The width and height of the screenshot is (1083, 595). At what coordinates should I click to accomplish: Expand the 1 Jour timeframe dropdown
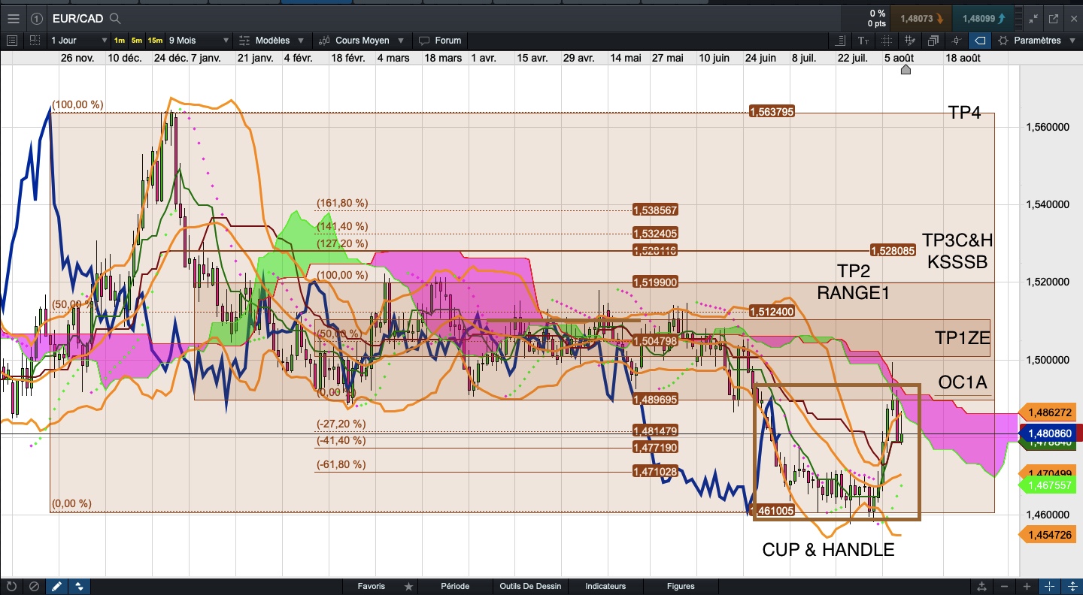tap(79, 41)
